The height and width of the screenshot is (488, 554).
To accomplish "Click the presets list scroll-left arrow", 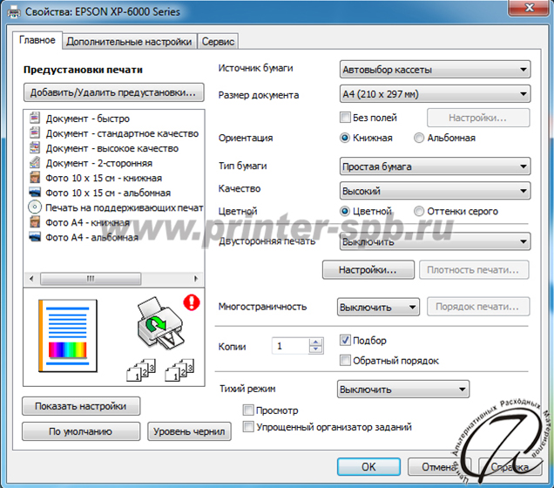I will coord(31,279).
